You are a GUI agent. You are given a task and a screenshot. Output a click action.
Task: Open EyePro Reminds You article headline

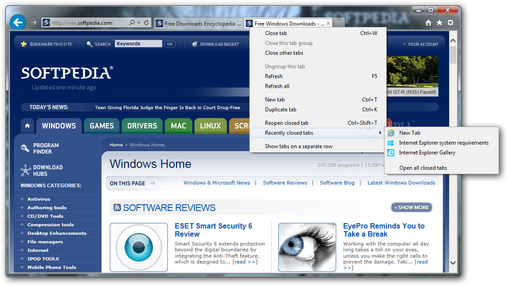(x=384, y=230)
